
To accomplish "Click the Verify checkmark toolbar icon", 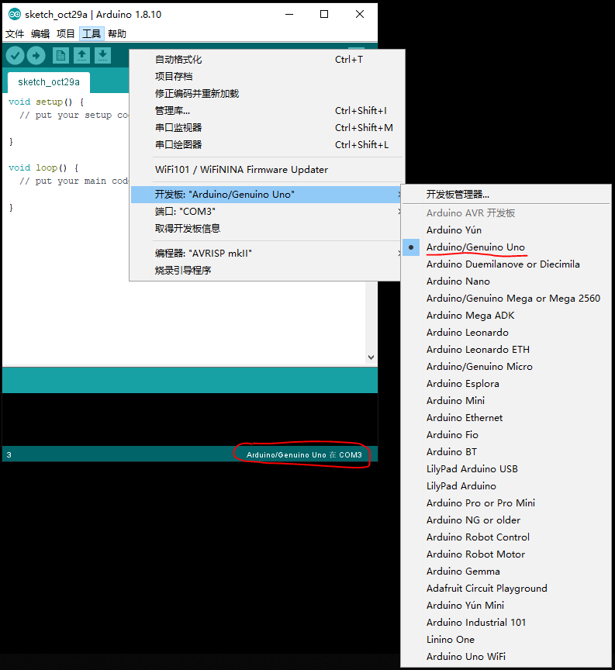I will click(x=15, y=56).
